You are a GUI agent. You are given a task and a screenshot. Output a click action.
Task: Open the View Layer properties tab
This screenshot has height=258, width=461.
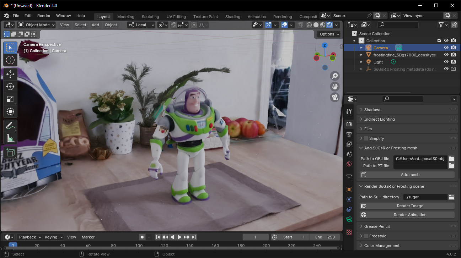click(349, 144)
